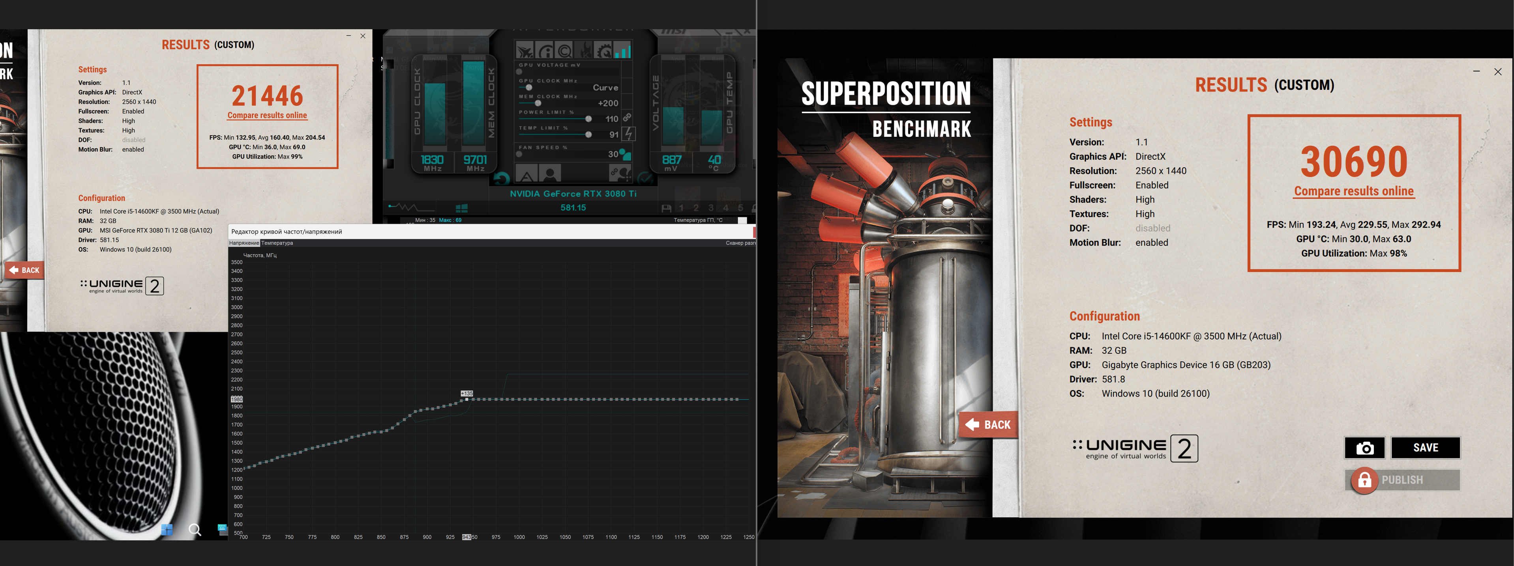Reset Afterburner settings with circular arrow
The width and height of the screenshot is (1514, 566).
tap(501, 179)
